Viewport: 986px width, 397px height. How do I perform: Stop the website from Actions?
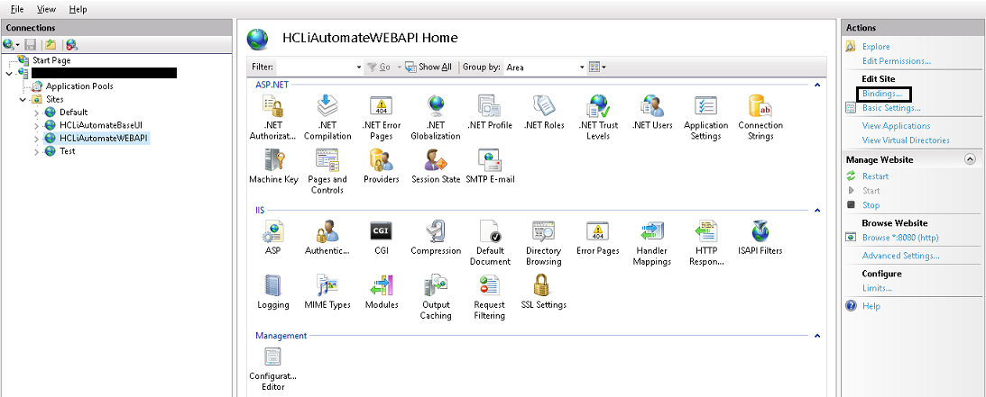(871, 205)
